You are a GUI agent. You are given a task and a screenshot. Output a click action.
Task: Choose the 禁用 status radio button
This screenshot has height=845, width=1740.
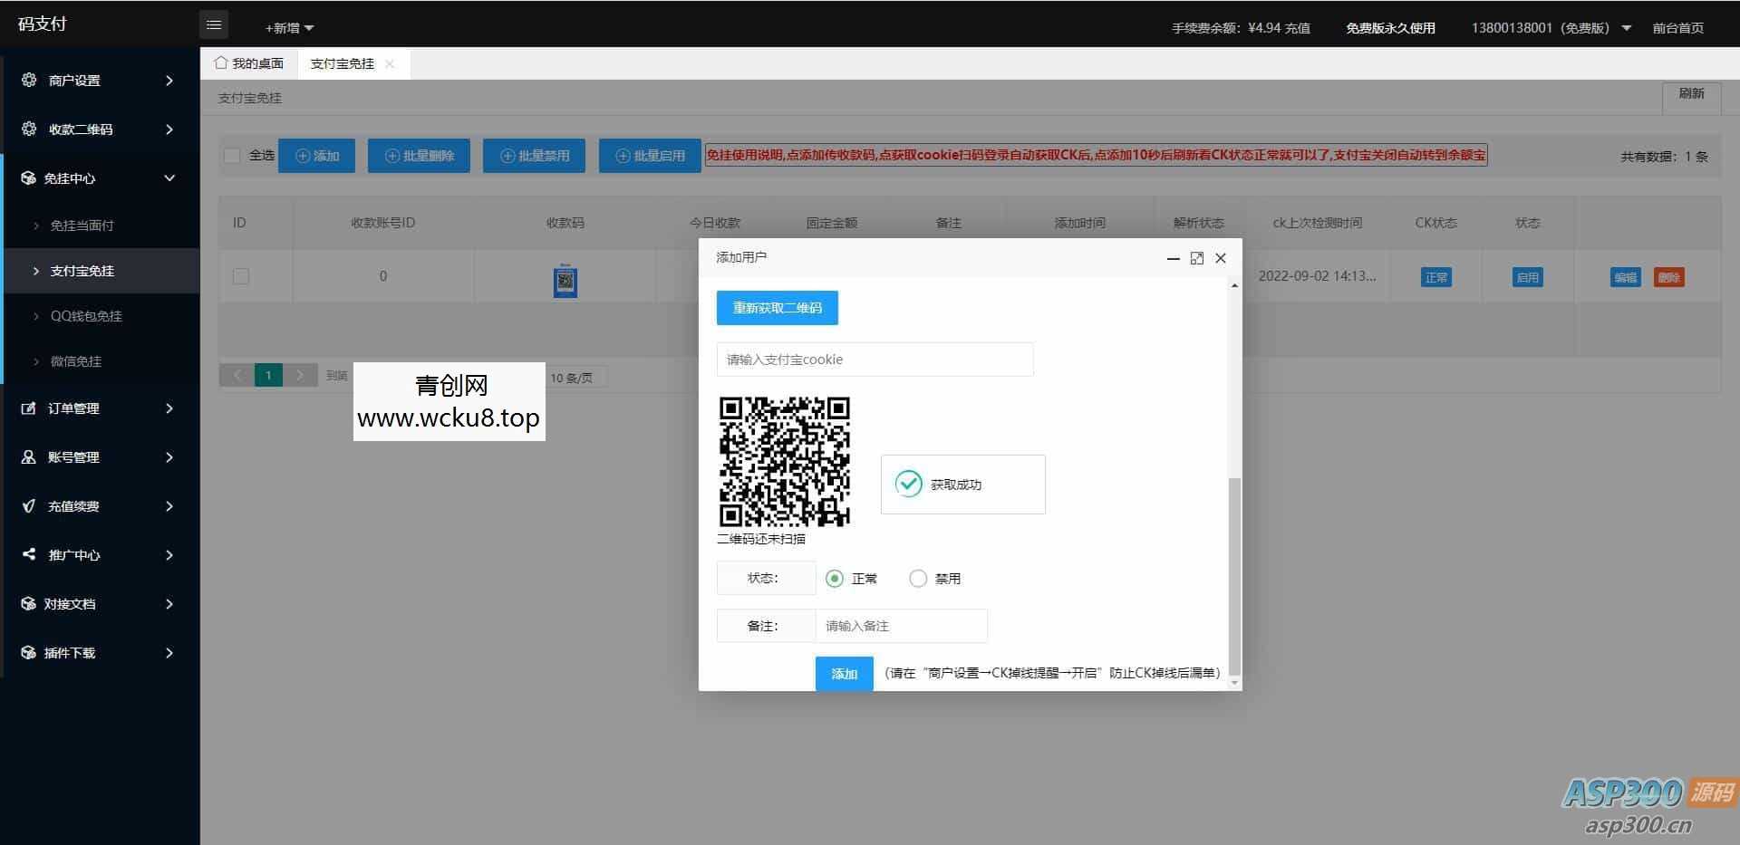pos(918,578)
